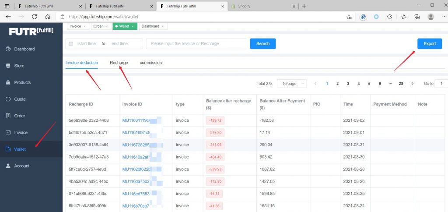Switch to the Shopify browser tab
Image resolution: width=448 pixels, height=212 pixels.
click(x=263, y=6)
